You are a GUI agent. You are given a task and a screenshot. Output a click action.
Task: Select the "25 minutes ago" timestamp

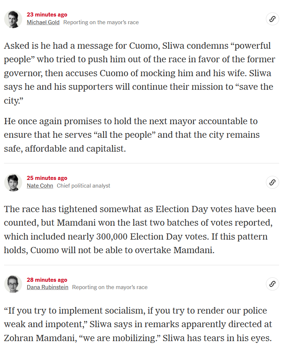(x=47, y=178)
